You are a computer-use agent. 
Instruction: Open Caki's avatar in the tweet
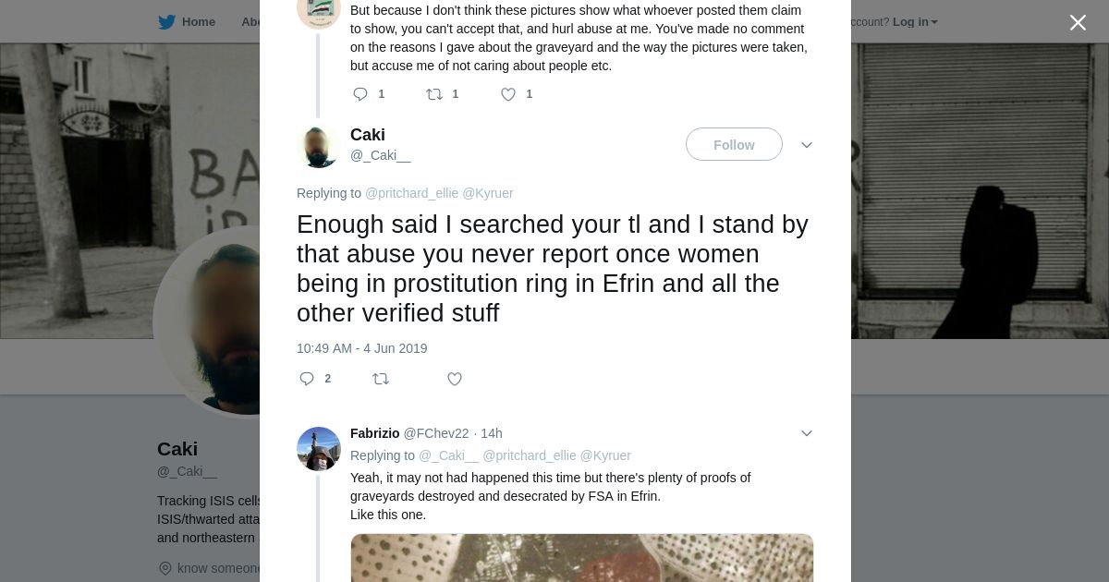(319, 146)
